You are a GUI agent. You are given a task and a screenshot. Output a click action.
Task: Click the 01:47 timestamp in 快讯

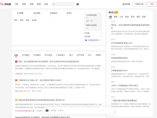coord(113,39)
